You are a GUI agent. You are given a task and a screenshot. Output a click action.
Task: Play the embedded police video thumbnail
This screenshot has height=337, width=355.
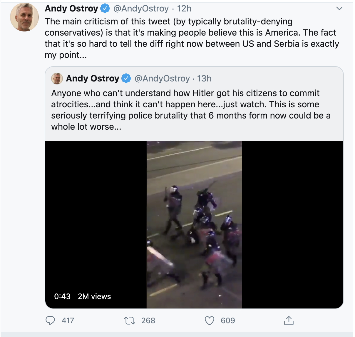pos(194,225)
